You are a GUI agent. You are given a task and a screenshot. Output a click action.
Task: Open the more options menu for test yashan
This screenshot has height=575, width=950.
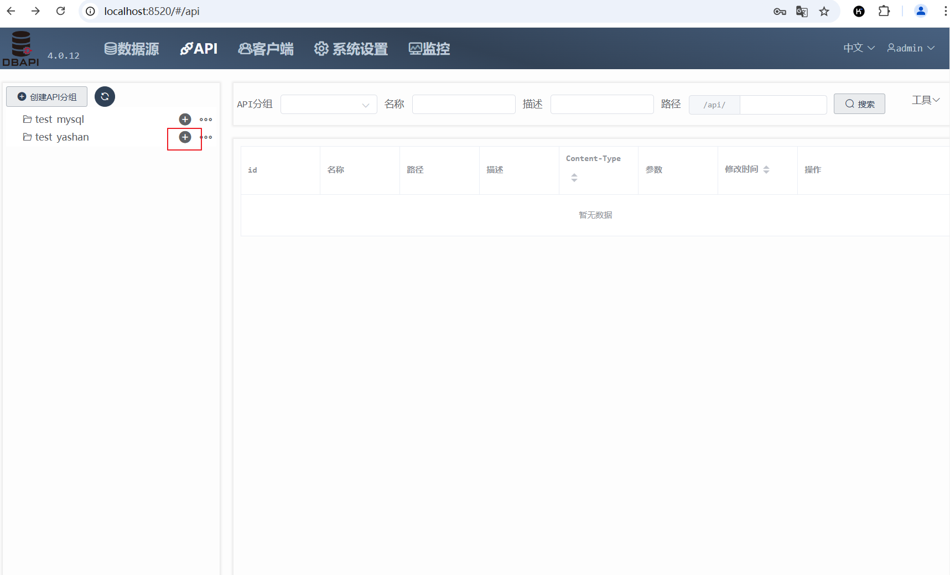(206, 137)
